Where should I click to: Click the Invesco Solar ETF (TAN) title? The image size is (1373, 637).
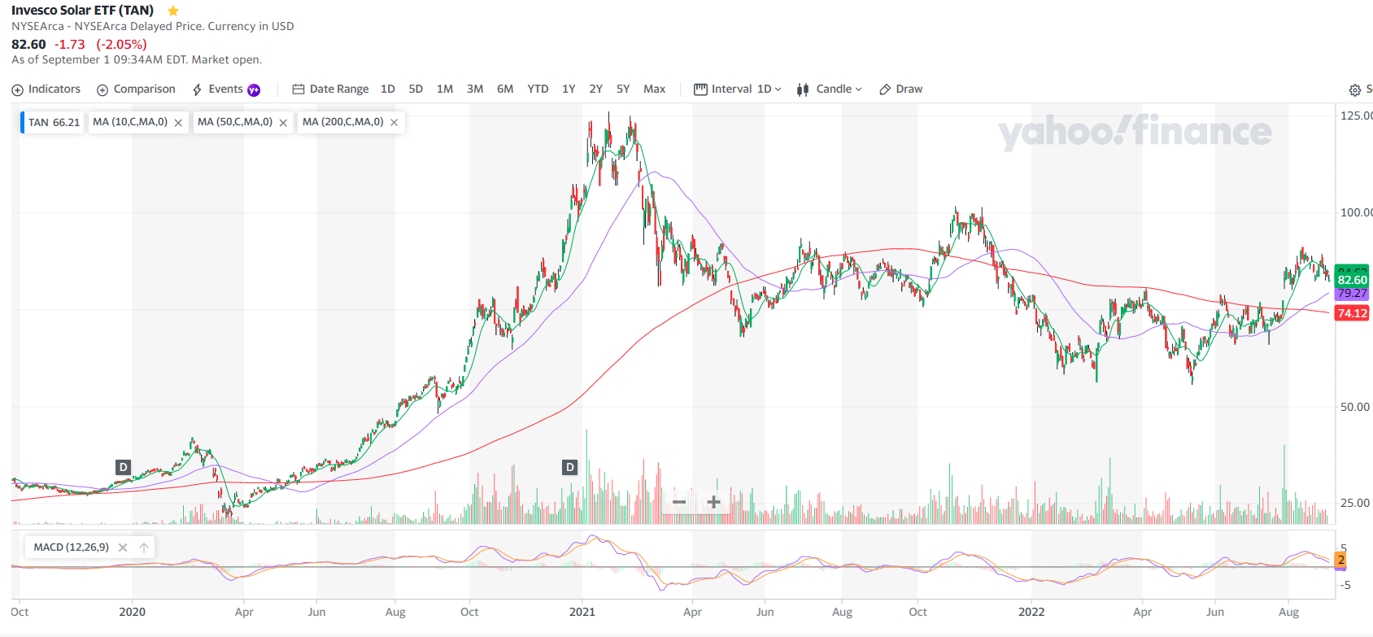click(82, 11)
